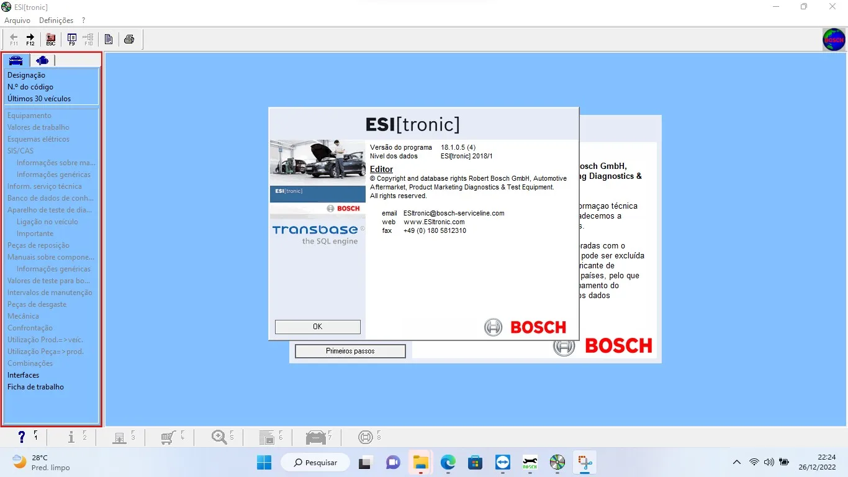
Task: Click Peças de reposição sidebar entry
Action: click(38, 245)
